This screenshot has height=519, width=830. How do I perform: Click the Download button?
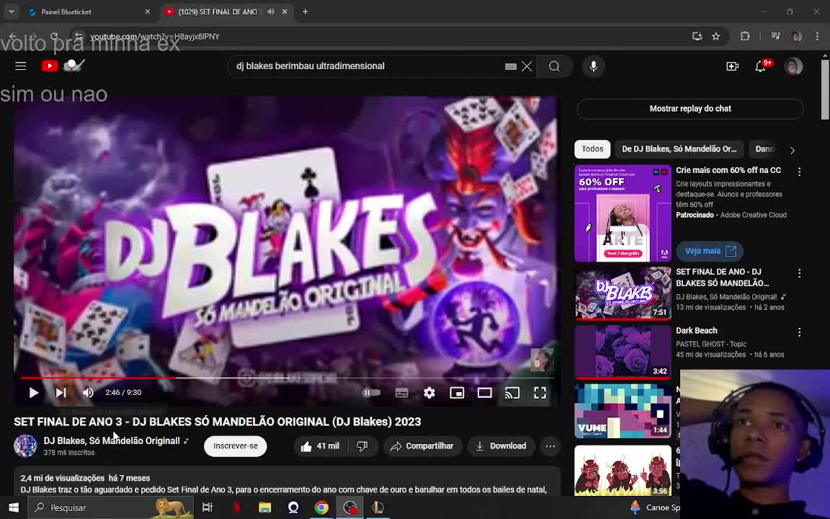(501, 446)
